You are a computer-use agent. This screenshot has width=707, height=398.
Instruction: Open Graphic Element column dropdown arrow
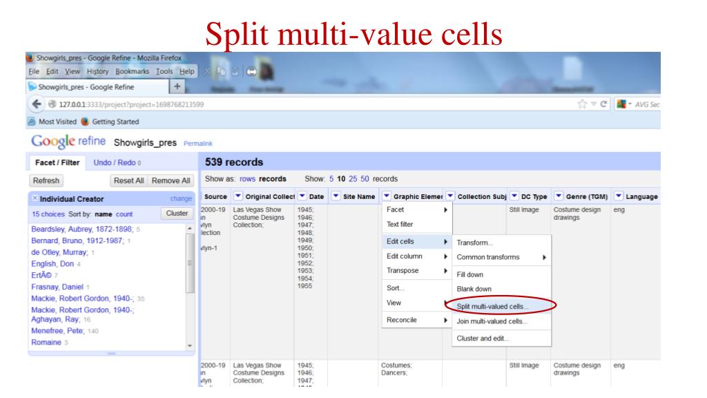[387, 196]
